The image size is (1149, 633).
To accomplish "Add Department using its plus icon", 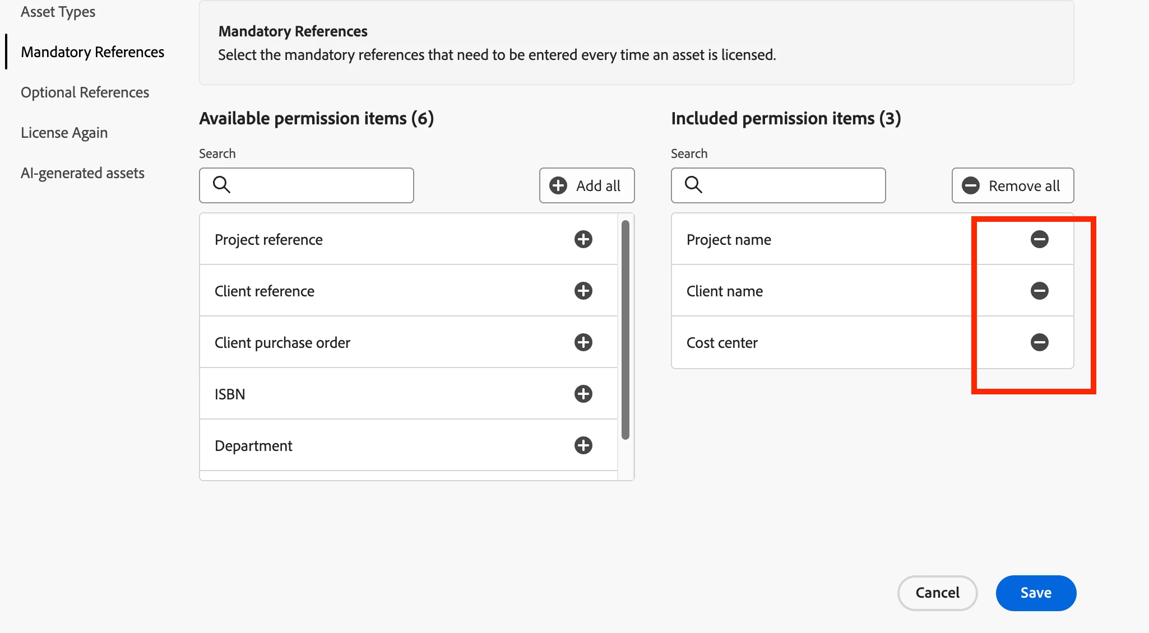I will click(583, 445).
